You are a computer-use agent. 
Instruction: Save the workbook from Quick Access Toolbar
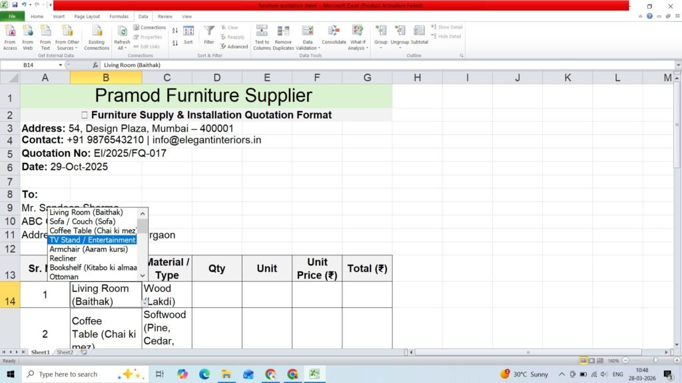tap(15, 5)
